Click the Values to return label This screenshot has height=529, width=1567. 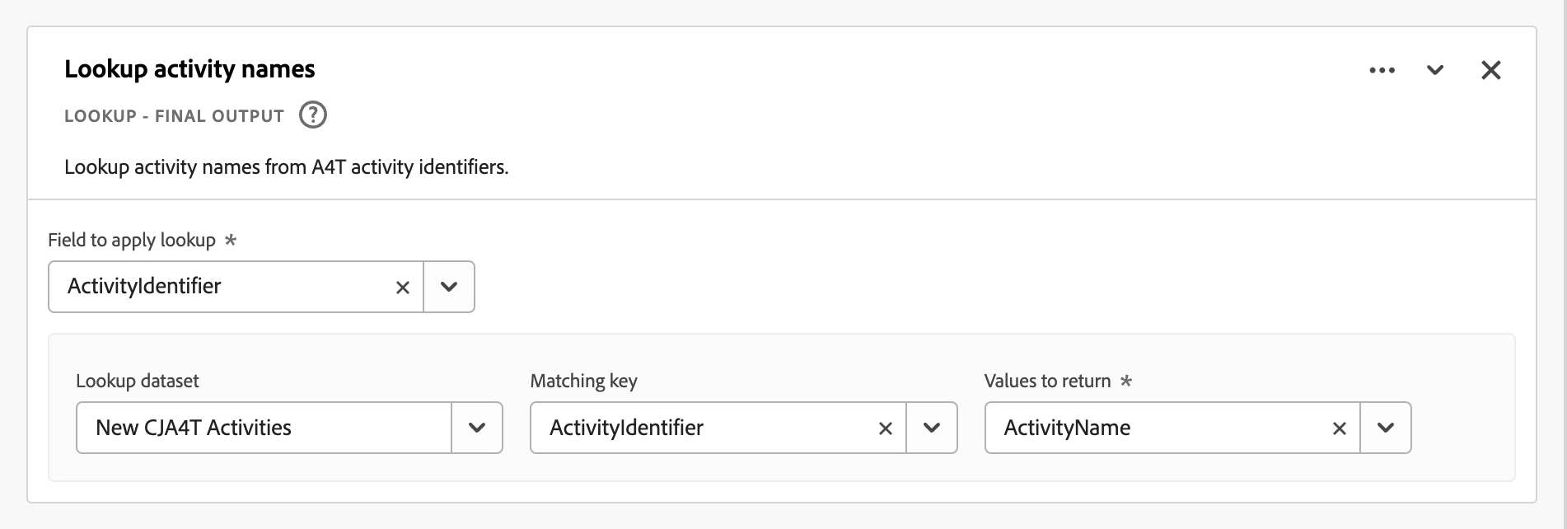(x=1047, y=381)
